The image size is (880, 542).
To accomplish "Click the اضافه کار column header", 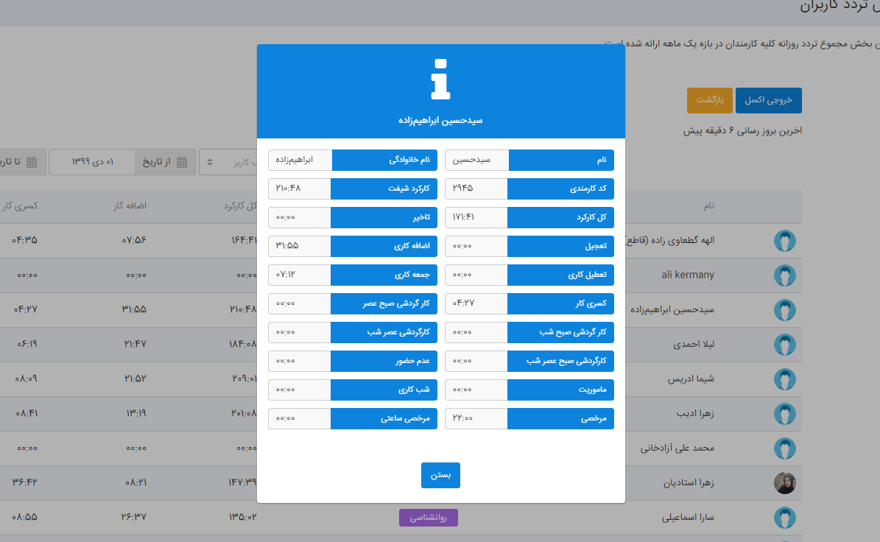I will click(130, 206).
